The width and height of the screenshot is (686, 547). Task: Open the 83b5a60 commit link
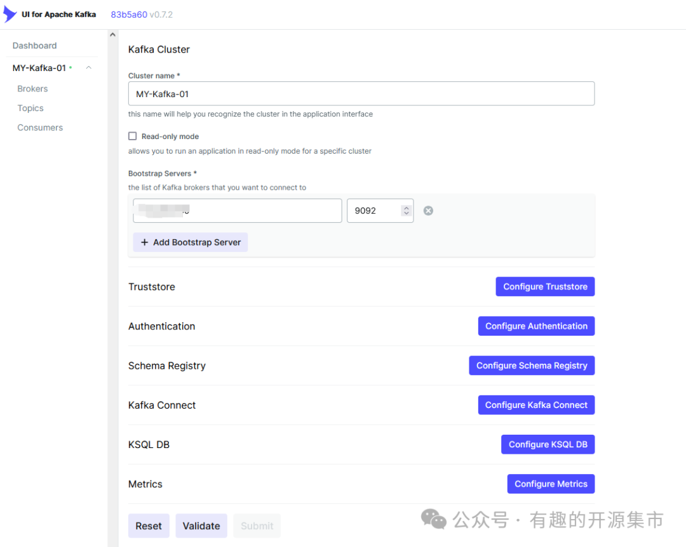(x=128, y=15)
